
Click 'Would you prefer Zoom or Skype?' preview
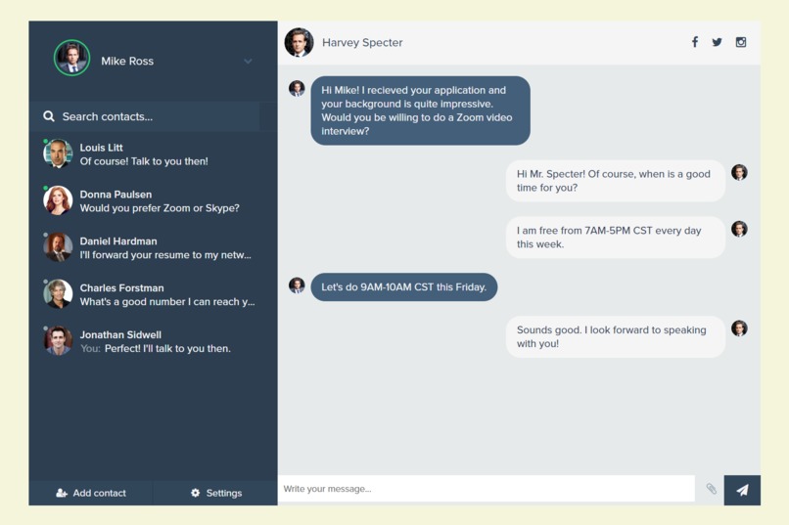[160, 208]
